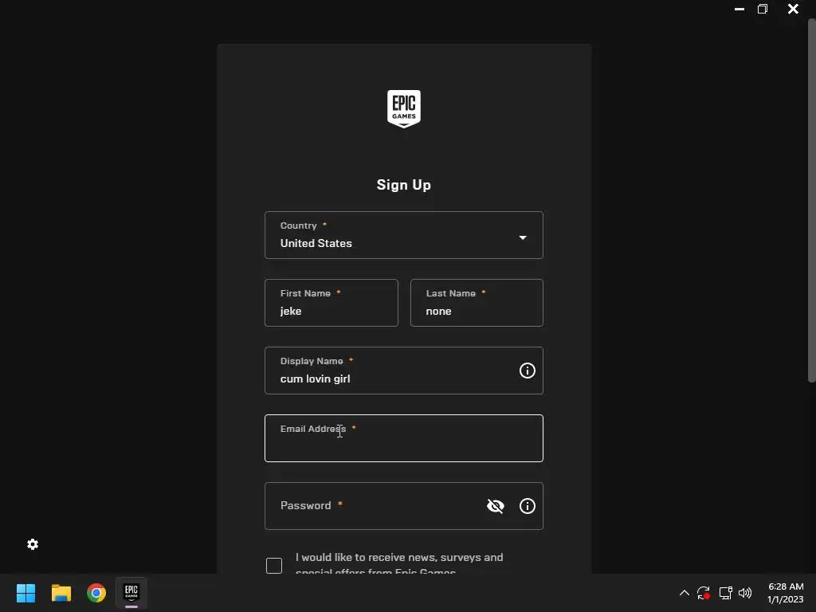Open the settings gear icon
This screenshot has width=816, height=612.
(x=33, y=544)
